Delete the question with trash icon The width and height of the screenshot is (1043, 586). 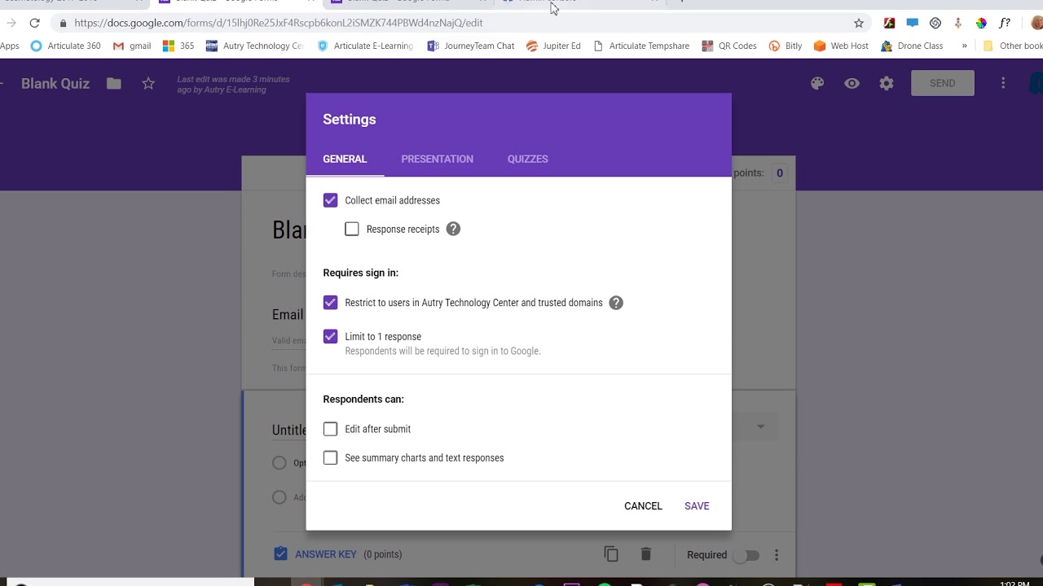coord(645,554)
